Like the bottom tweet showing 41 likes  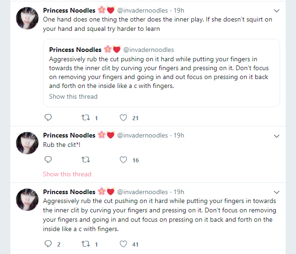tap(124, 244)
